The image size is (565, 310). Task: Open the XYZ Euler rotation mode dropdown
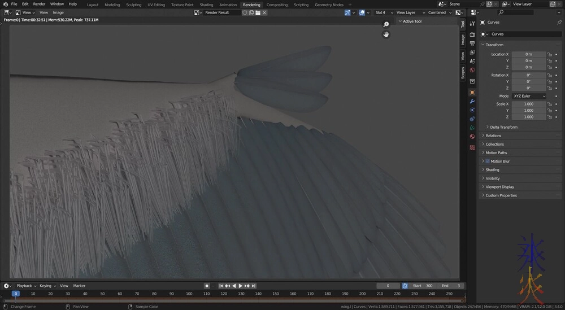point(529,96)
